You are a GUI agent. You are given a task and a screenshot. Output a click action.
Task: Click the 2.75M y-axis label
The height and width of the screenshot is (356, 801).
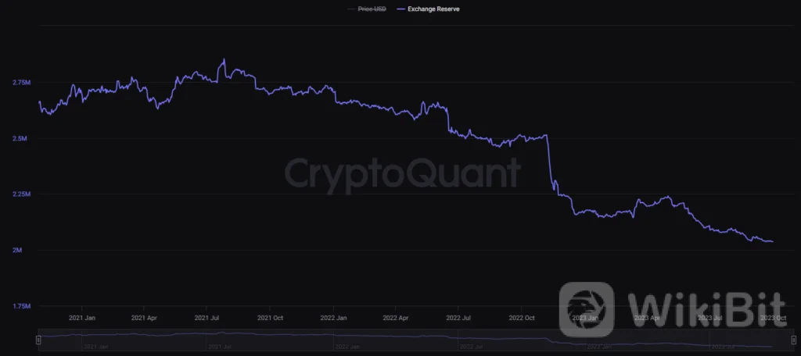pos(21,83)
